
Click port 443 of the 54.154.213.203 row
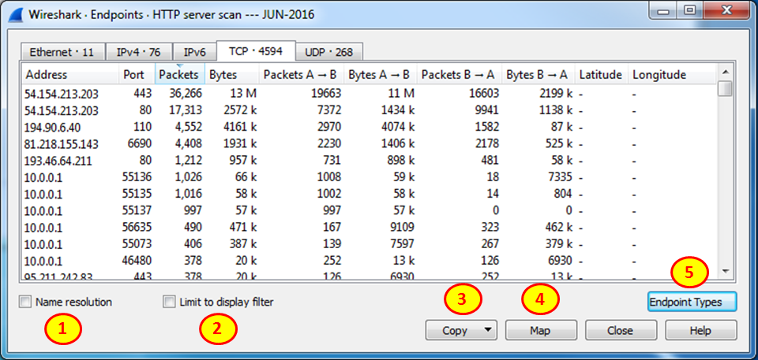pos(143,94)
